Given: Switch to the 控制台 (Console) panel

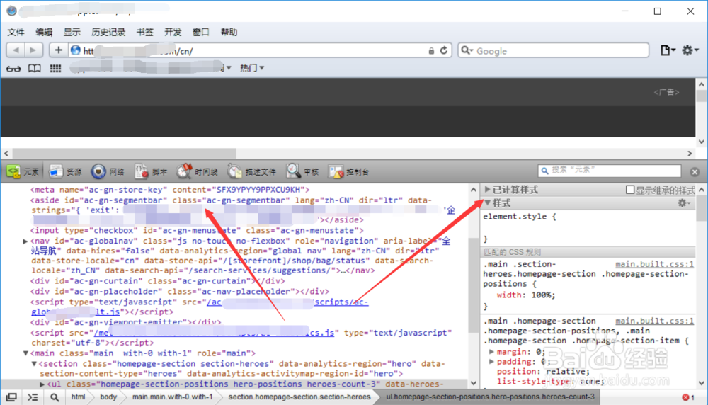Looking at the screenshot, I should coord(350,171).
